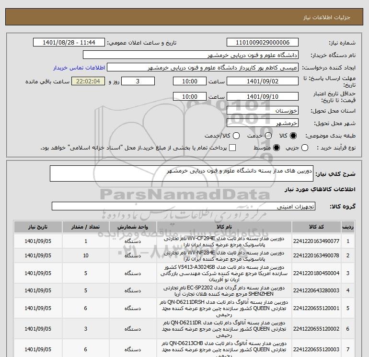The width and height of the screenshot is (369, 357).
Task: Select the متوسط purchase type radio
Action: click(277, 148)
